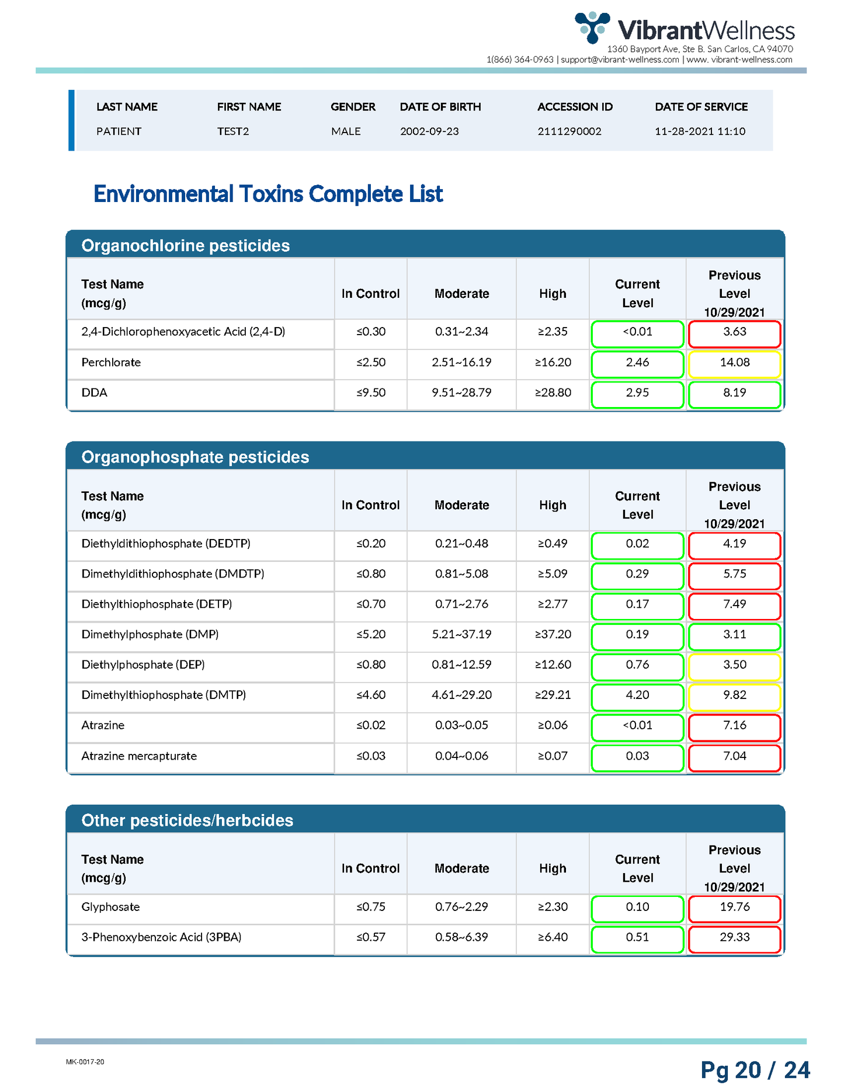Click DDA current level 2.95
844x1092 pixels.
pos(637,395)
